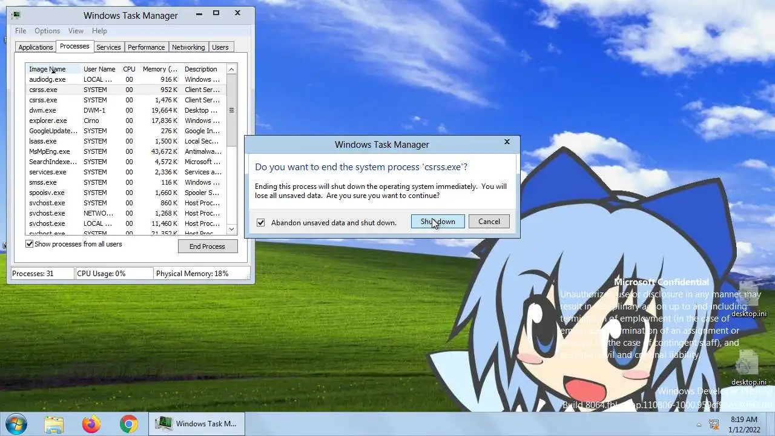The height and width of the screenshot is (436, 775).
Task: Switch to the Performance tab
Action: tap(146, 47)
